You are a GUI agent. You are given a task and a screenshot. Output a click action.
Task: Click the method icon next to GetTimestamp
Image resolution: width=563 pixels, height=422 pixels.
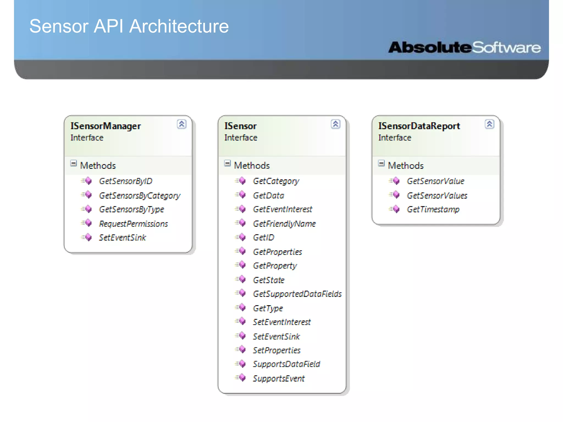coord(395,209)
